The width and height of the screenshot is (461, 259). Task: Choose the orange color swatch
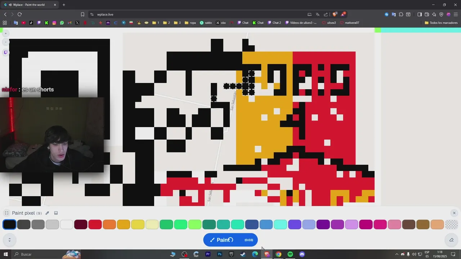point(109,224)
